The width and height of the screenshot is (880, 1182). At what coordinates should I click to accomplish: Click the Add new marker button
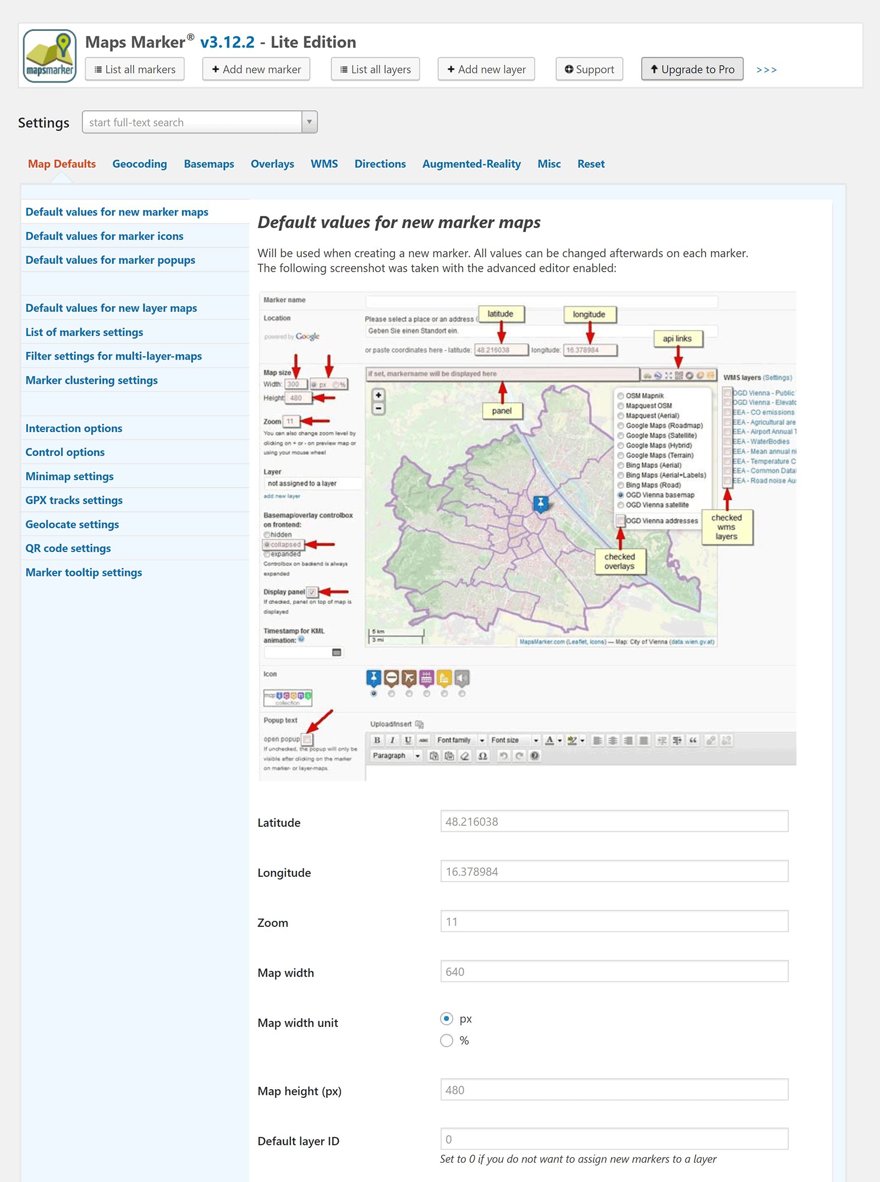pos(256,69)
